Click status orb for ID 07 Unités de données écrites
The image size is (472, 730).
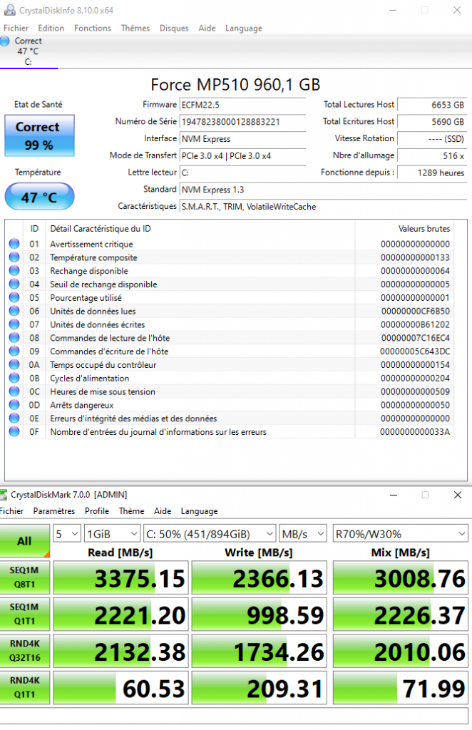[14, 324]
